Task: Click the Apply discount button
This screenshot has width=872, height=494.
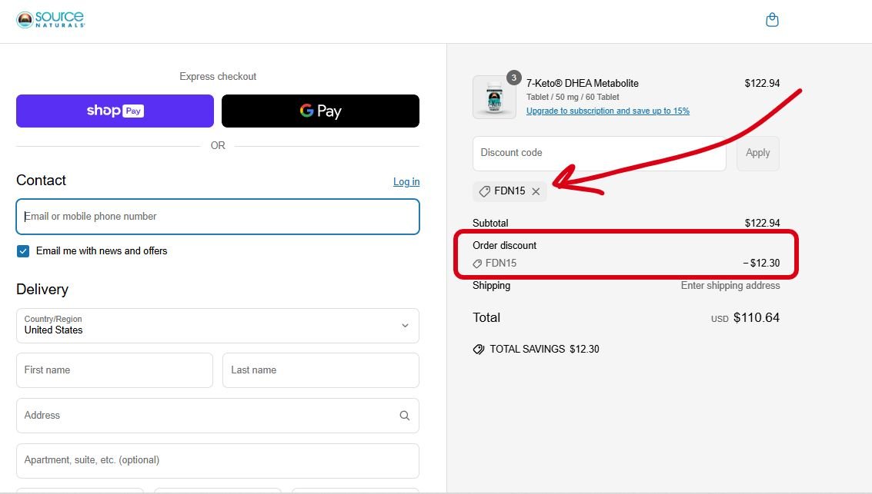Action: tap(758, 153)
